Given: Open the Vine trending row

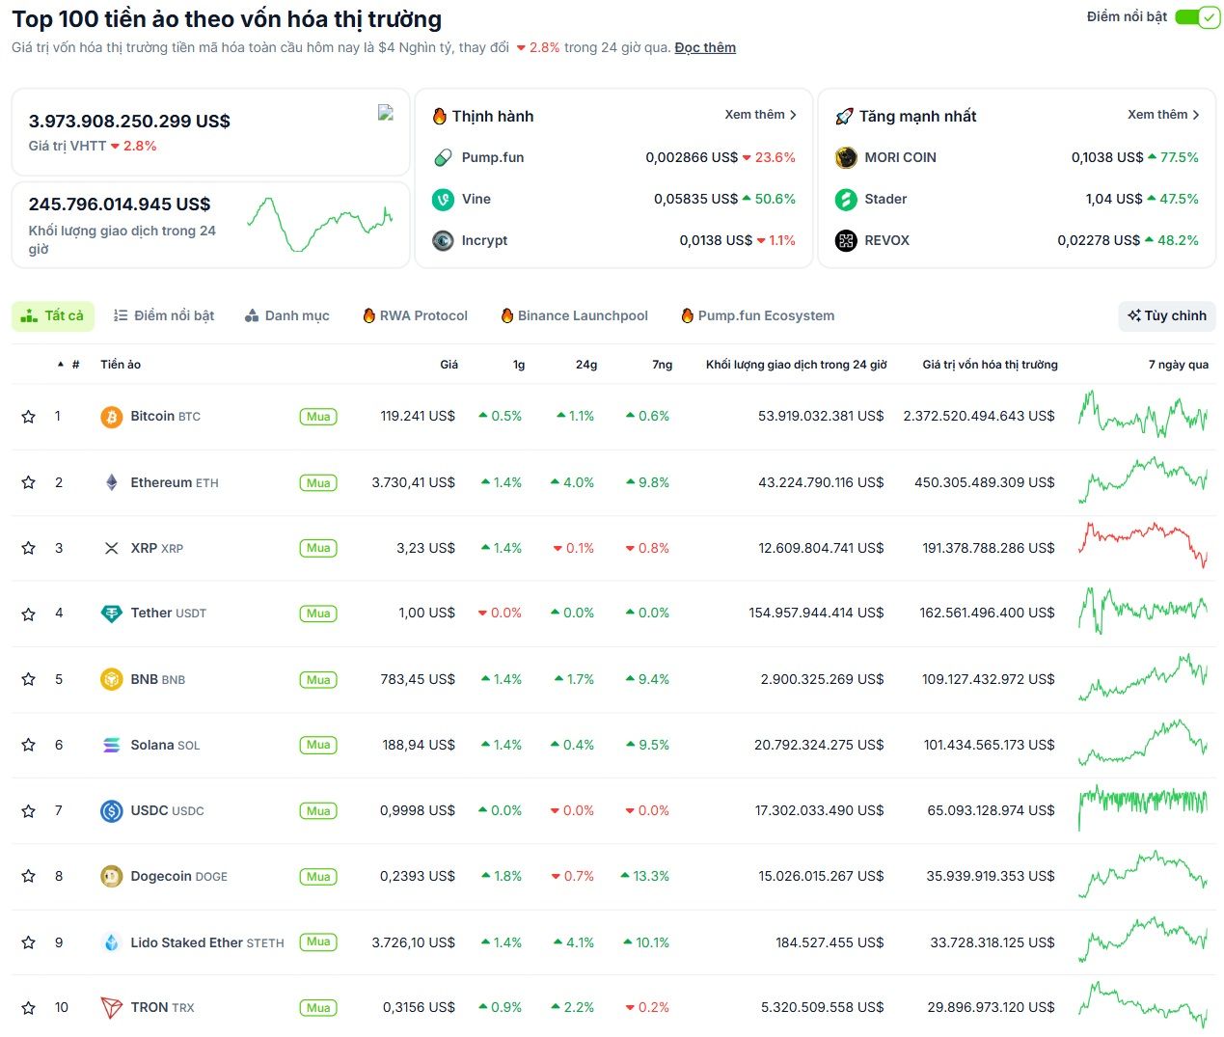Looking at the screenshot, I should (x=613, y=199).
